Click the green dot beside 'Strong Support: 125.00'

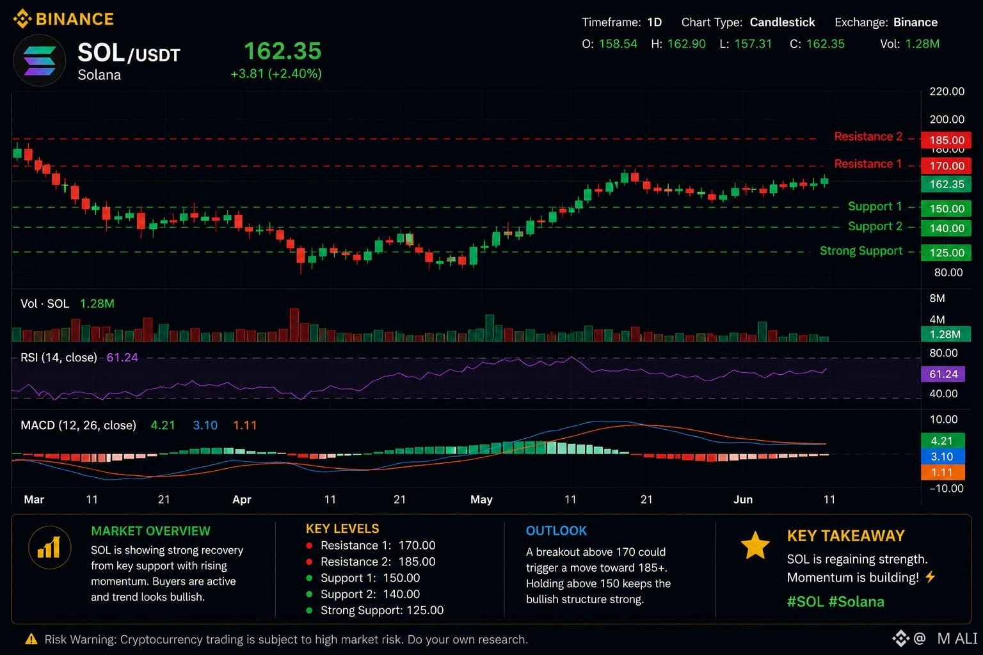(309, 610)
